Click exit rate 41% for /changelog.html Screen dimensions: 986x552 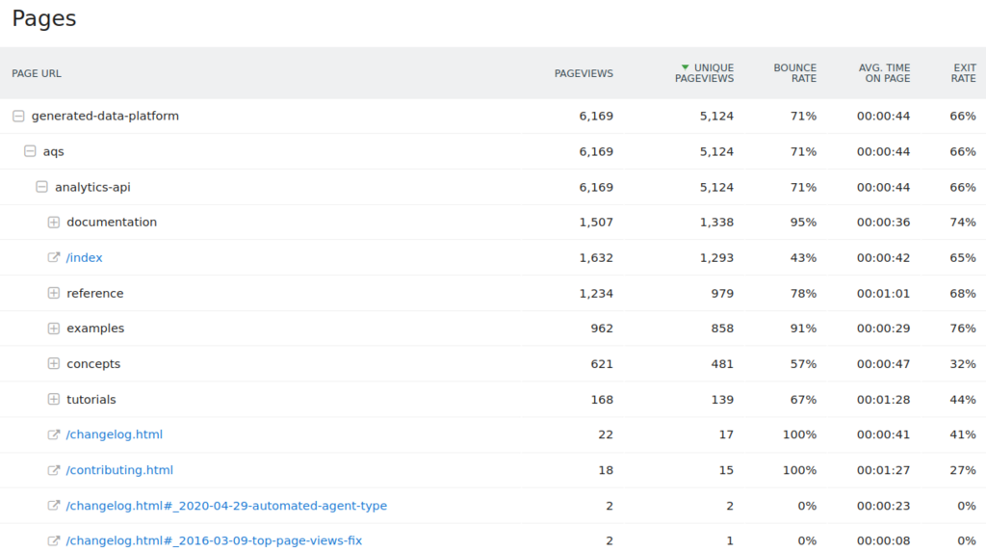click(963, 434)
